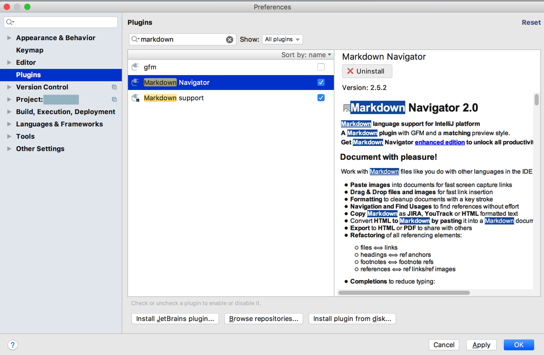Focus the plugin search field
The image size is (544, 355).
click(x=182, y=39)
